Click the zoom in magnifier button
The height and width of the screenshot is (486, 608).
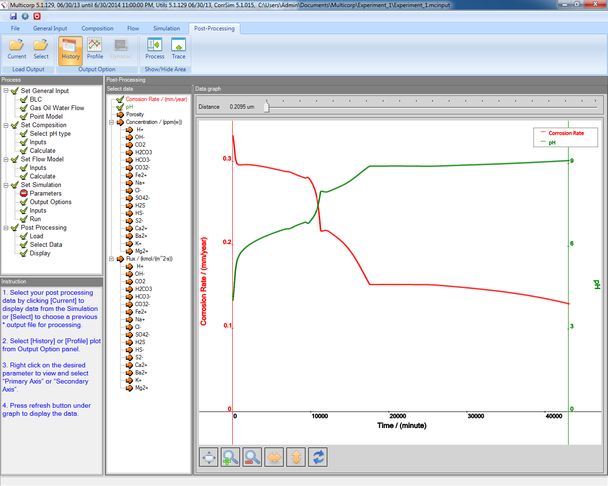point(230,457)
